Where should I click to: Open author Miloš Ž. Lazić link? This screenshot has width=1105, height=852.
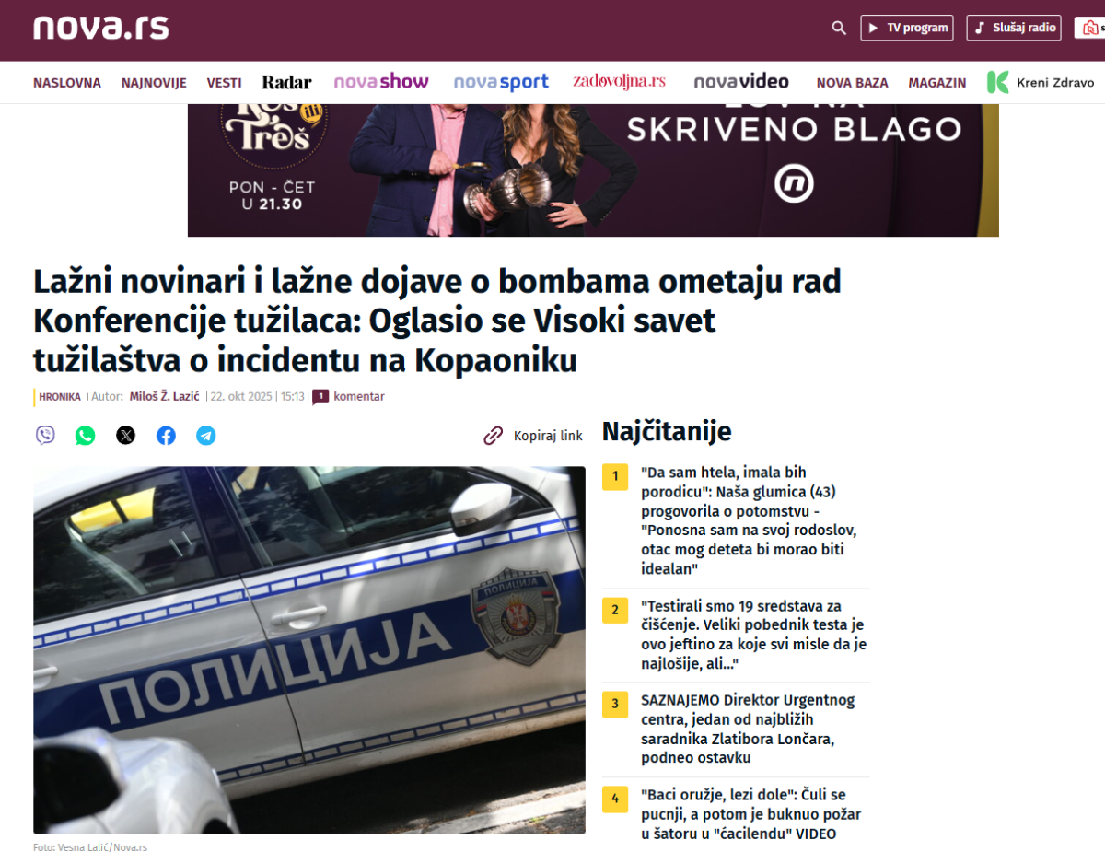tap(166, 397)
